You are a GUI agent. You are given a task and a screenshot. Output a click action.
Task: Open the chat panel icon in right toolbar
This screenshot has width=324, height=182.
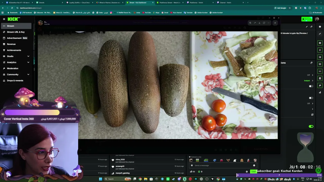(x=320, y=64)
